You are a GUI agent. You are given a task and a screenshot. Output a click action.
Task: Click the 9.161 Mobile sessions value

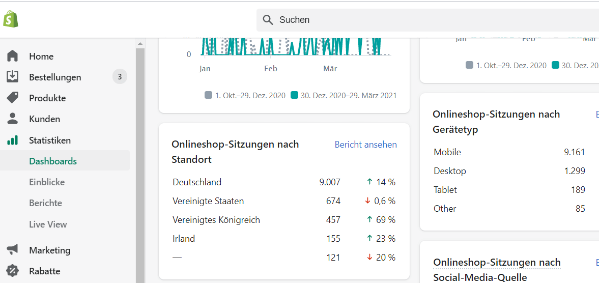[x=575, y=152]
